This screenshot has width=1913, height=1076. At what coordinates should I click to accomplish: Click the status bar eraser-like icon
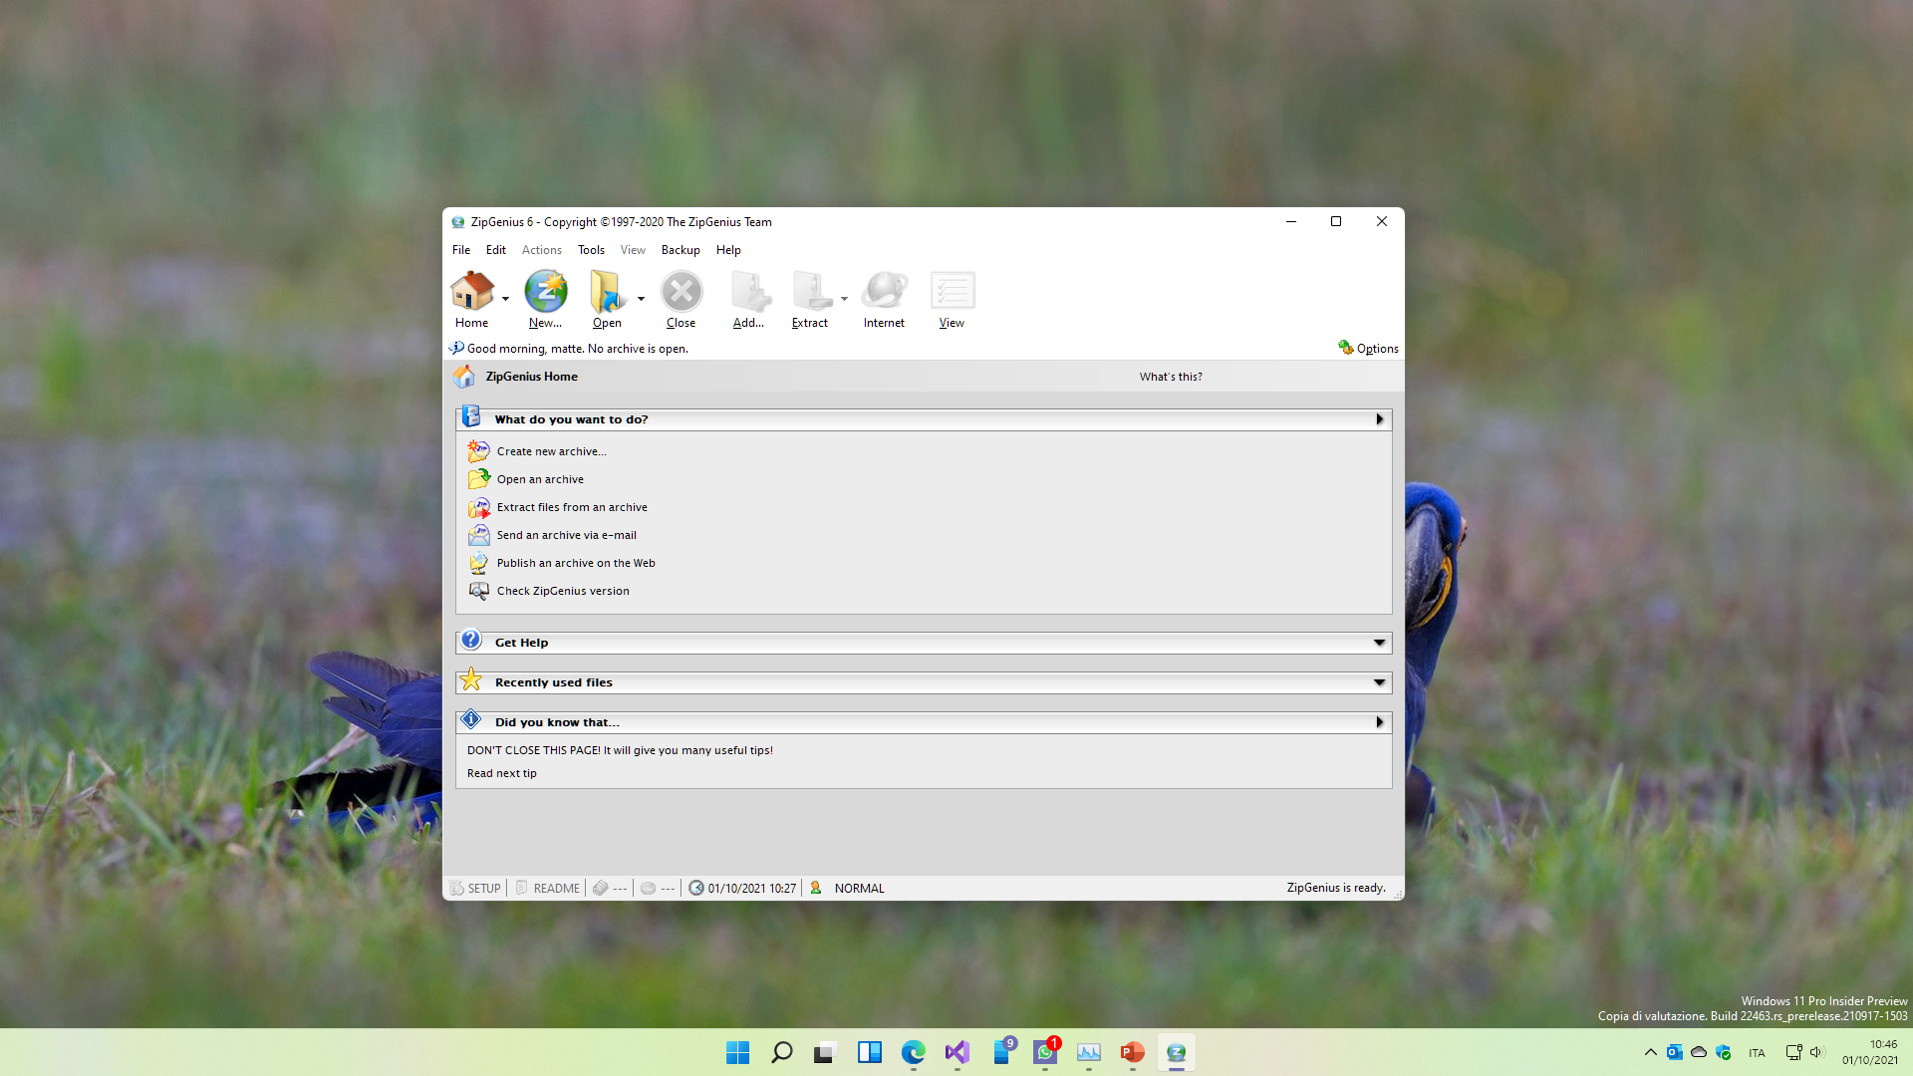(601, 888)
